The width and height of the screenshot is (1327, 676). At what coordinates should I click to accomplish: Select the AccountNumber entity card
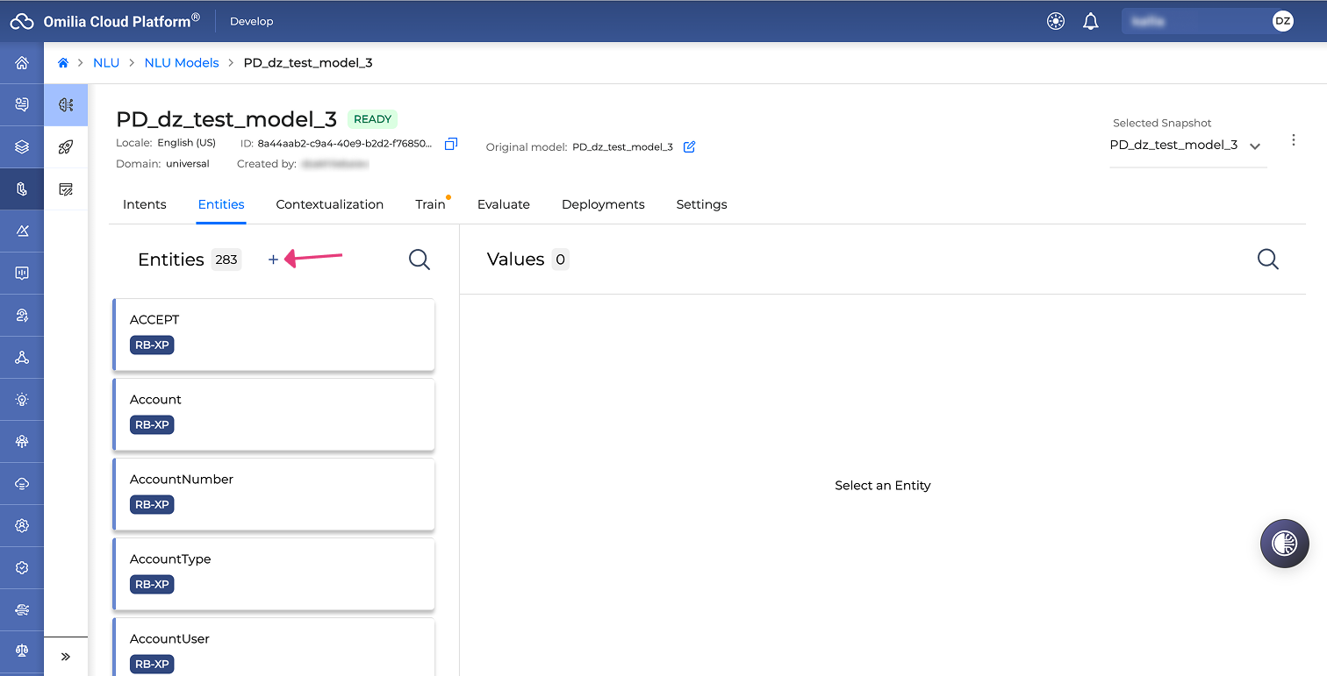tap(274, 494)
